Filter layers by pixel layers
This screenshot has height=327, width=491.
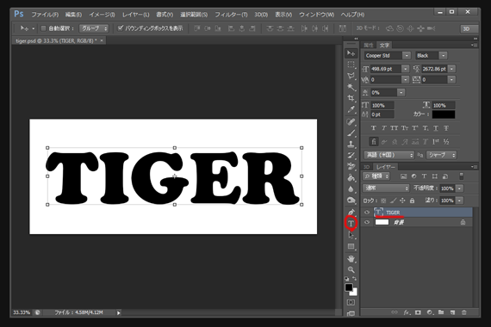point(404,176)
